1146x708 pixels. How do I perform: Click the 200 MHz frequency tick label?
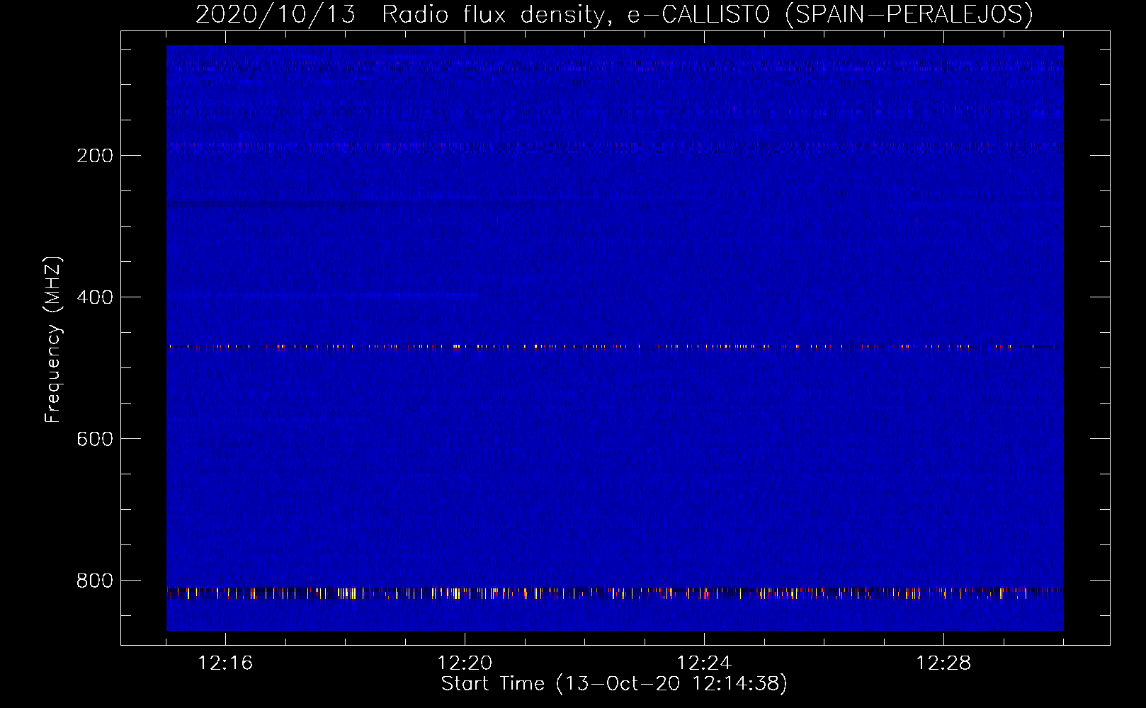pos(95,156)
